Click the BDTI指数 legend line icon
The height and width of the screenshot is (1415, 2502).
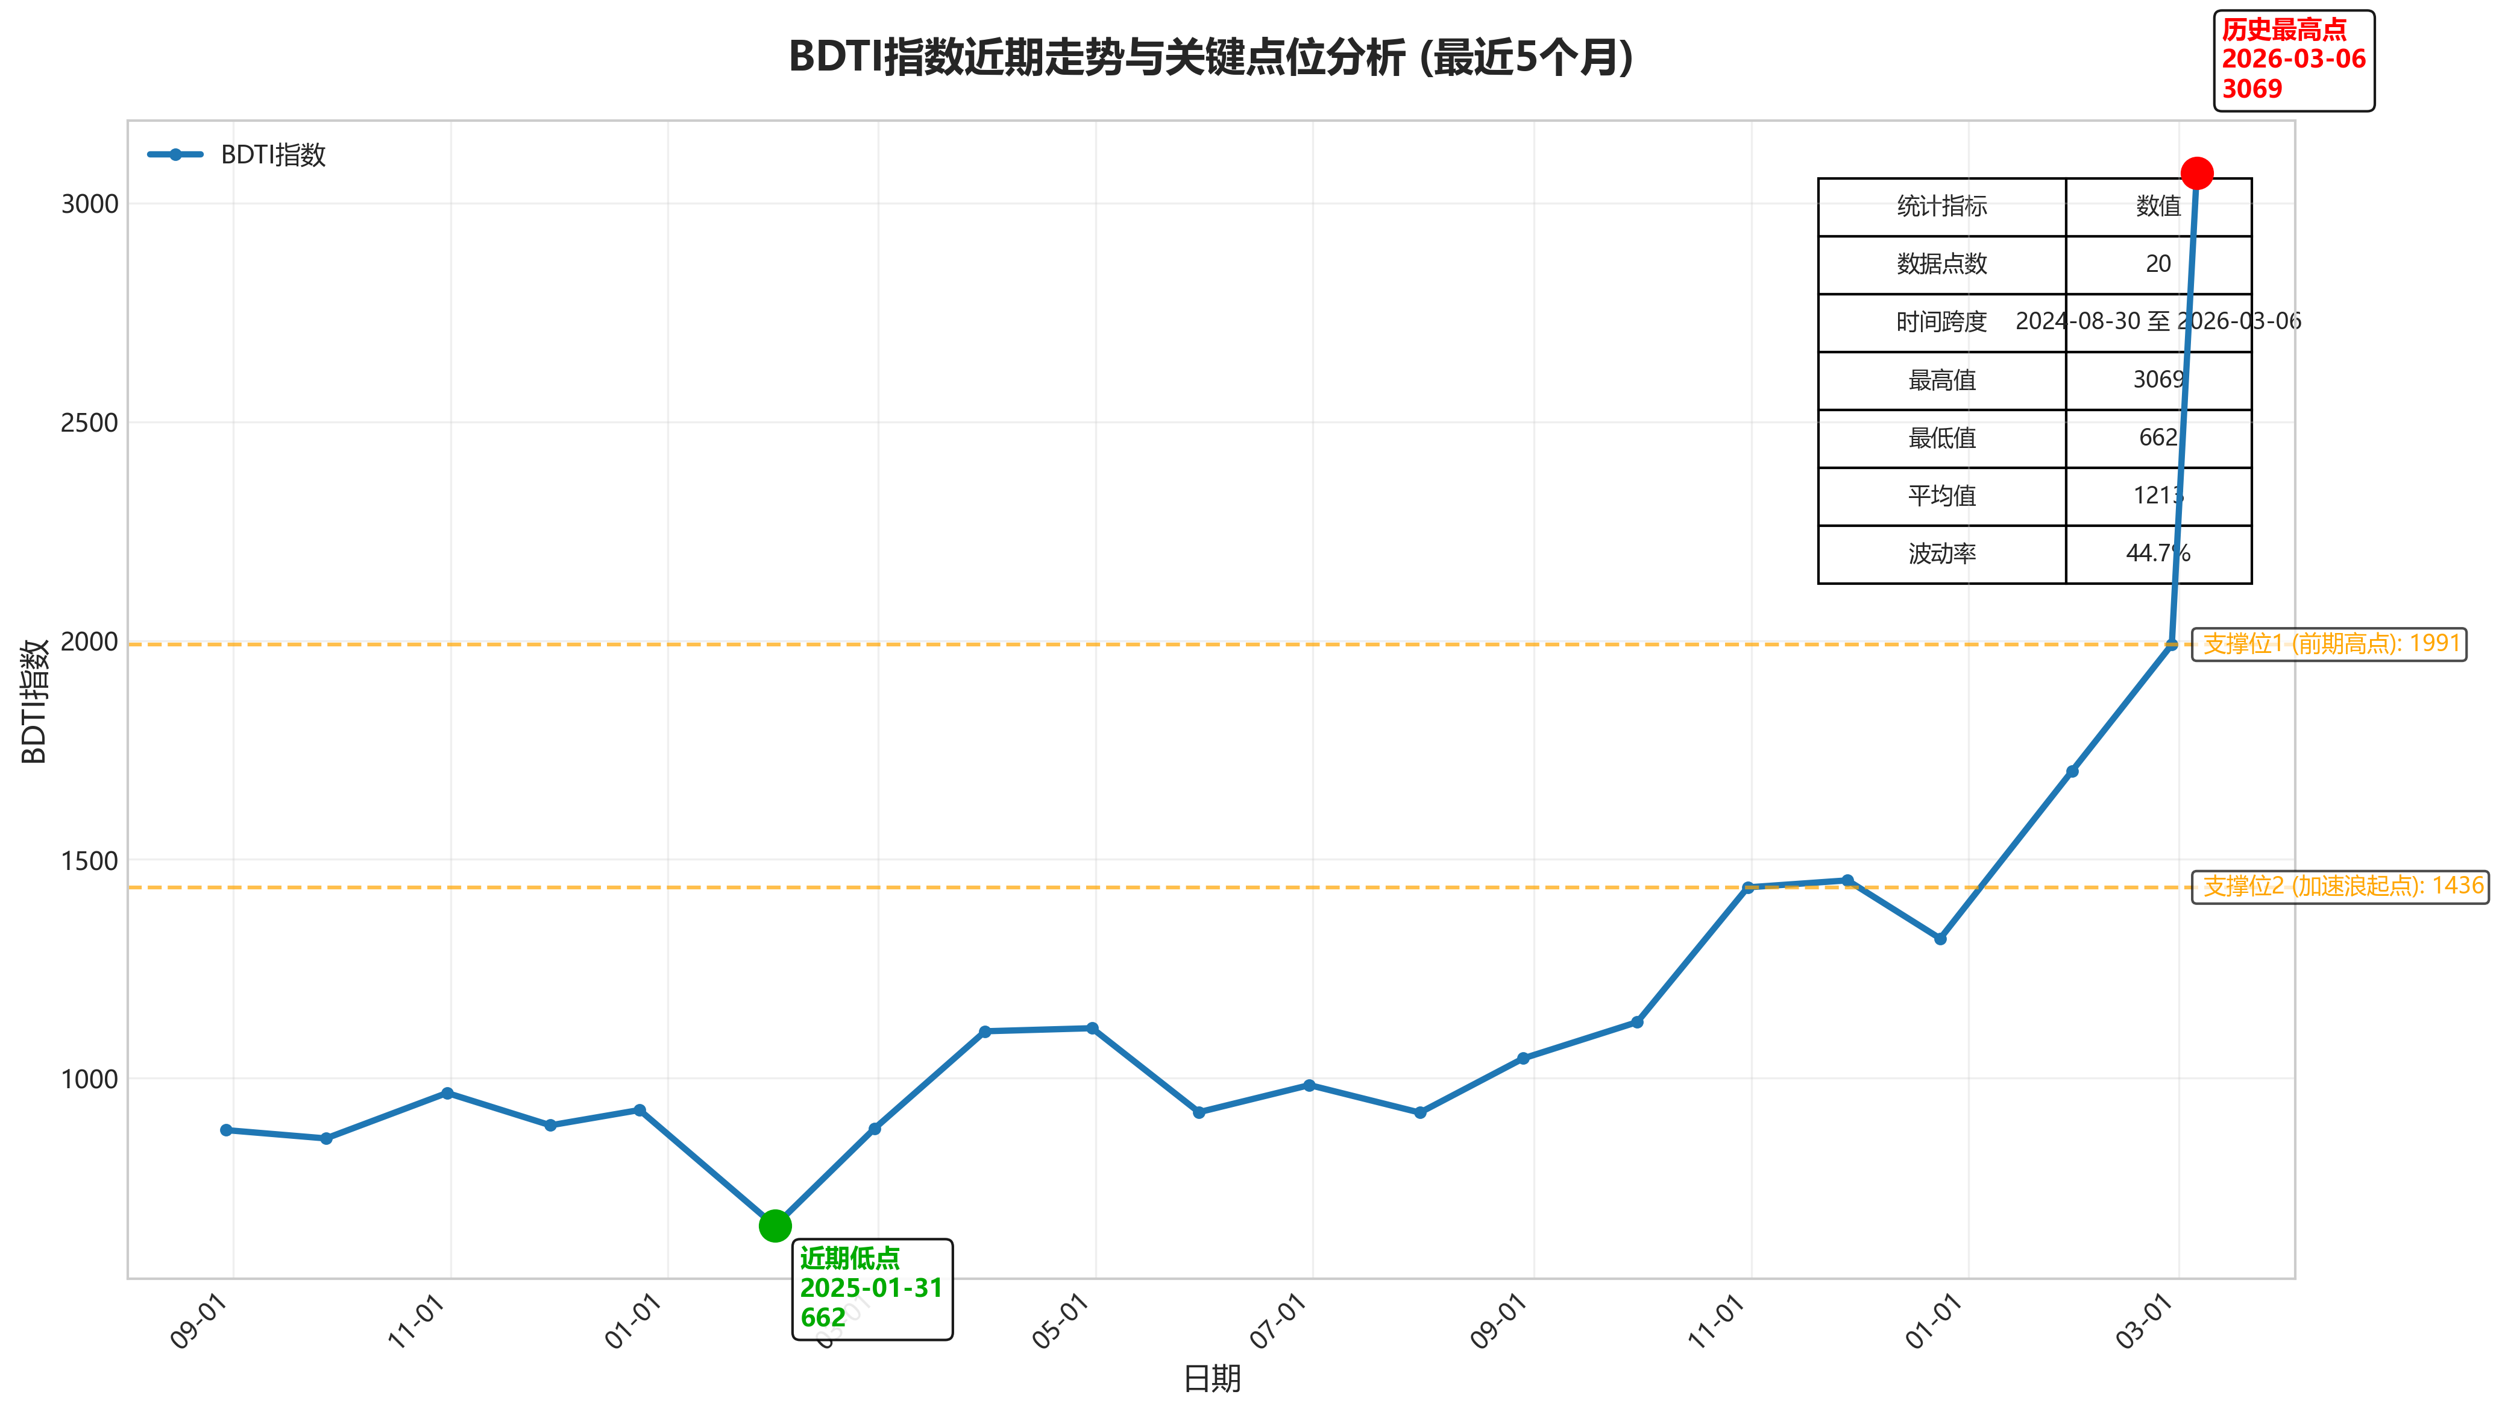pyautogui.click(x=176, y=154)
